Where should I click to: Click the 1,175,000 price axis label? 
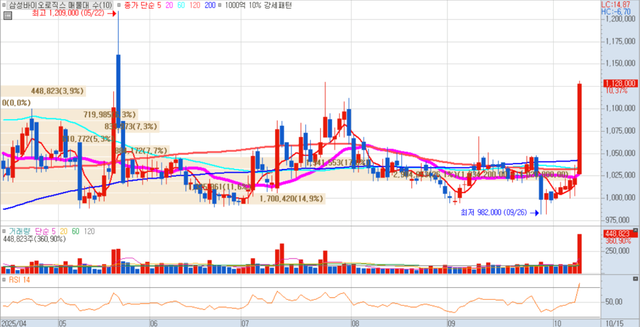pyautogui.click(x=620, y=41)
